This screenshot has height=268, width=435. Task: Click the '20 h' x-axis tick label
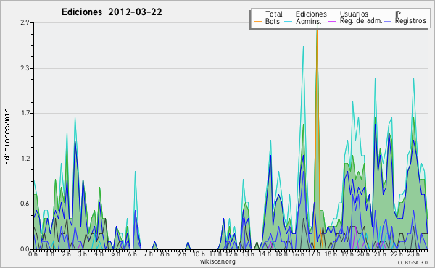(x=362, y=254)
